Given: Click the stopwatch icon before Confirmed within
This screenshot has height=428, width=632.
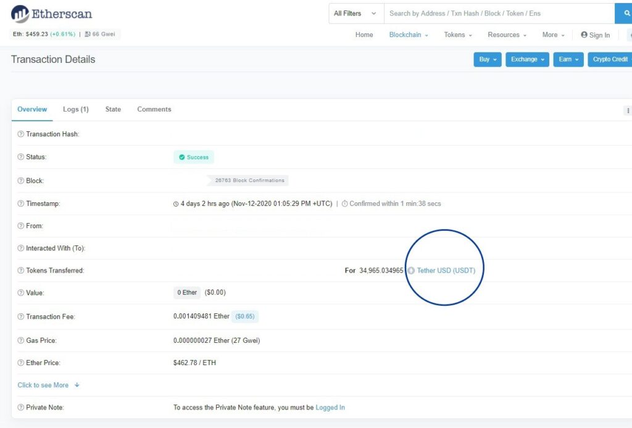Looking at the screenshot, I should coord(344,204).
